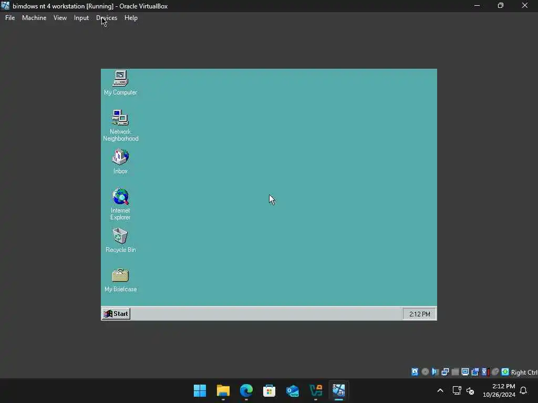Click the optical disc status icon
The image size is (538, 403).
coord(425,372)
